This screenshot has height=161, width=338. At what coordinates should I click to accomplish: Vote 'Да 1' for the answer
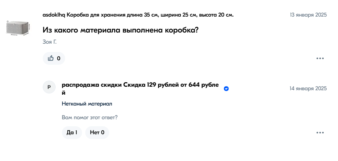pos(72,132)
